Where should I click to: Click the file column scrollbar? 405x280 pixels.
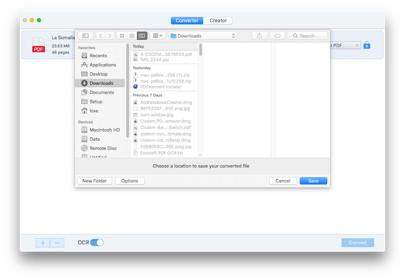tap(201, 50)
